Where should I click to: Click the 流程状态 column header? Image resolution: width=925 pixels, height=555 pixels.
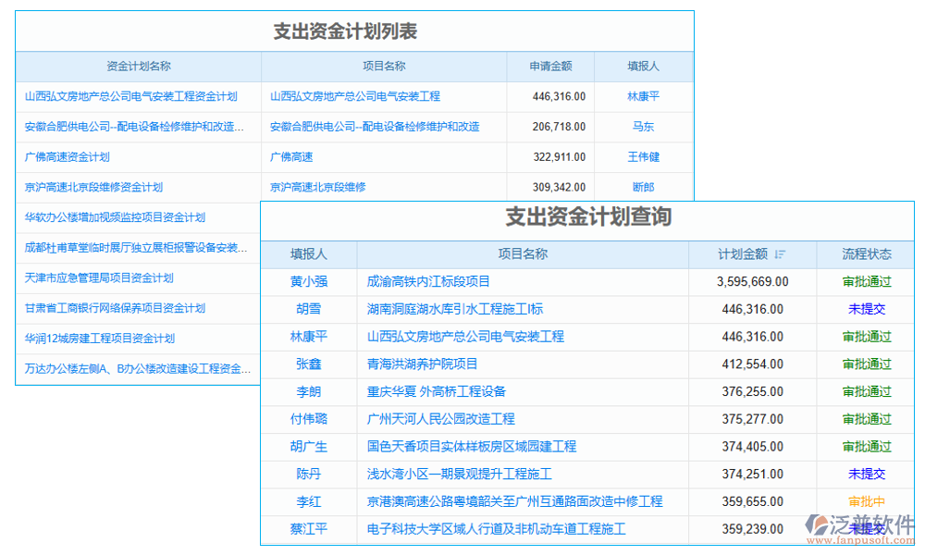click(867, 254)
